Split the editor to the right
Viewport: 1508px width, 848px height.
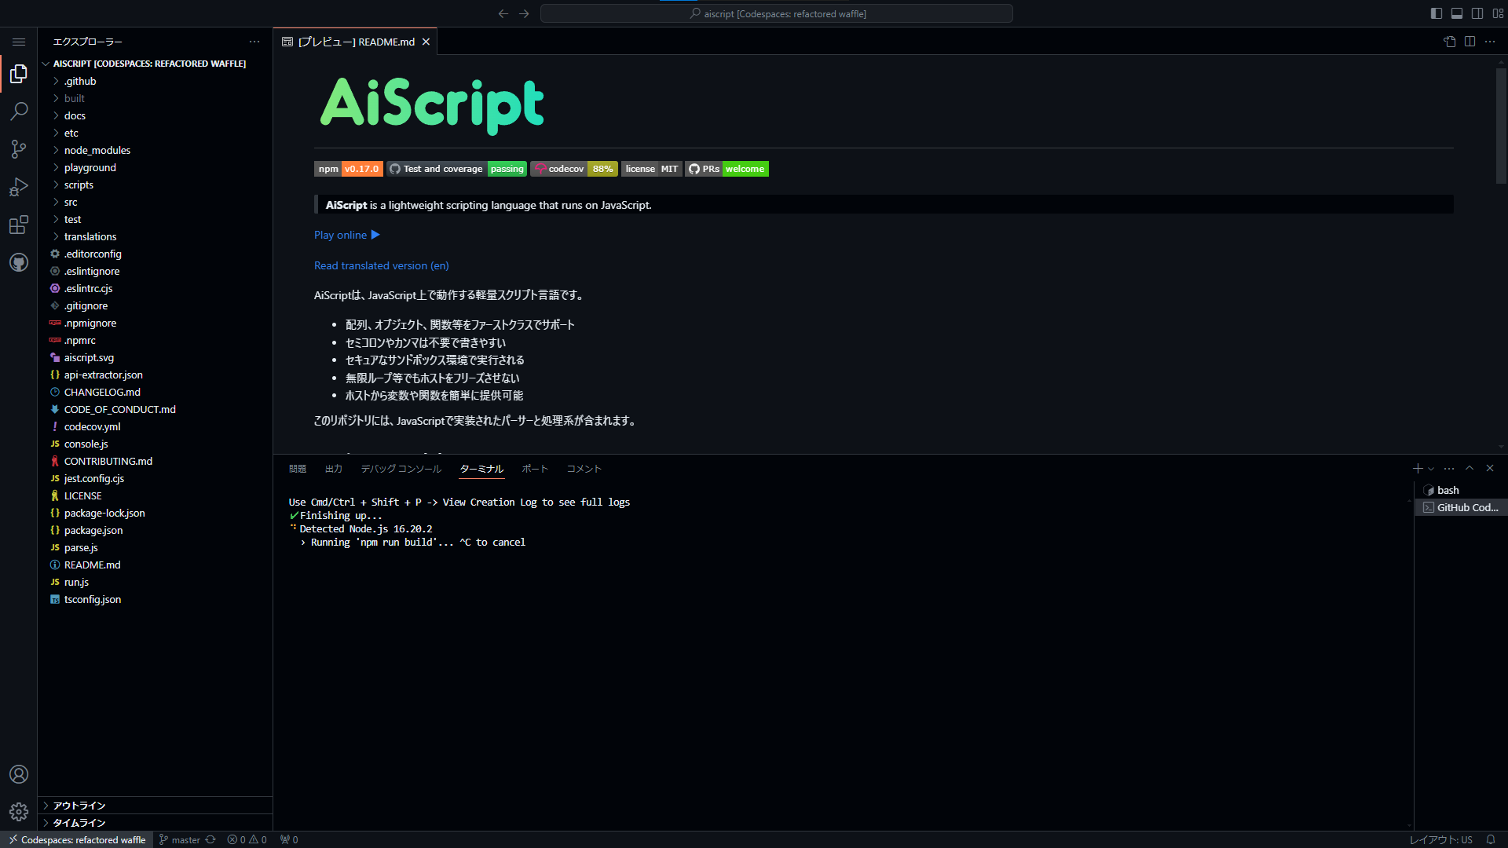point(1470,42)
